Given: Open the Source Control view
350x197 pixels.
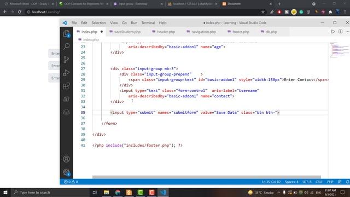Looking at the screenshot, I should coord(66,60).
